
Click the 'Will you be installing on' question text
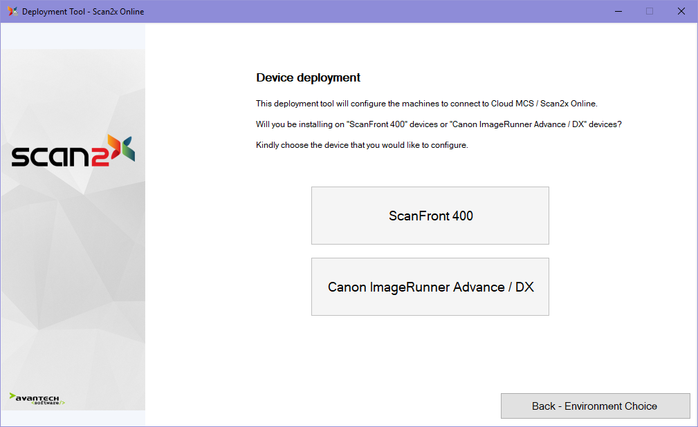(x=439, y=124)
